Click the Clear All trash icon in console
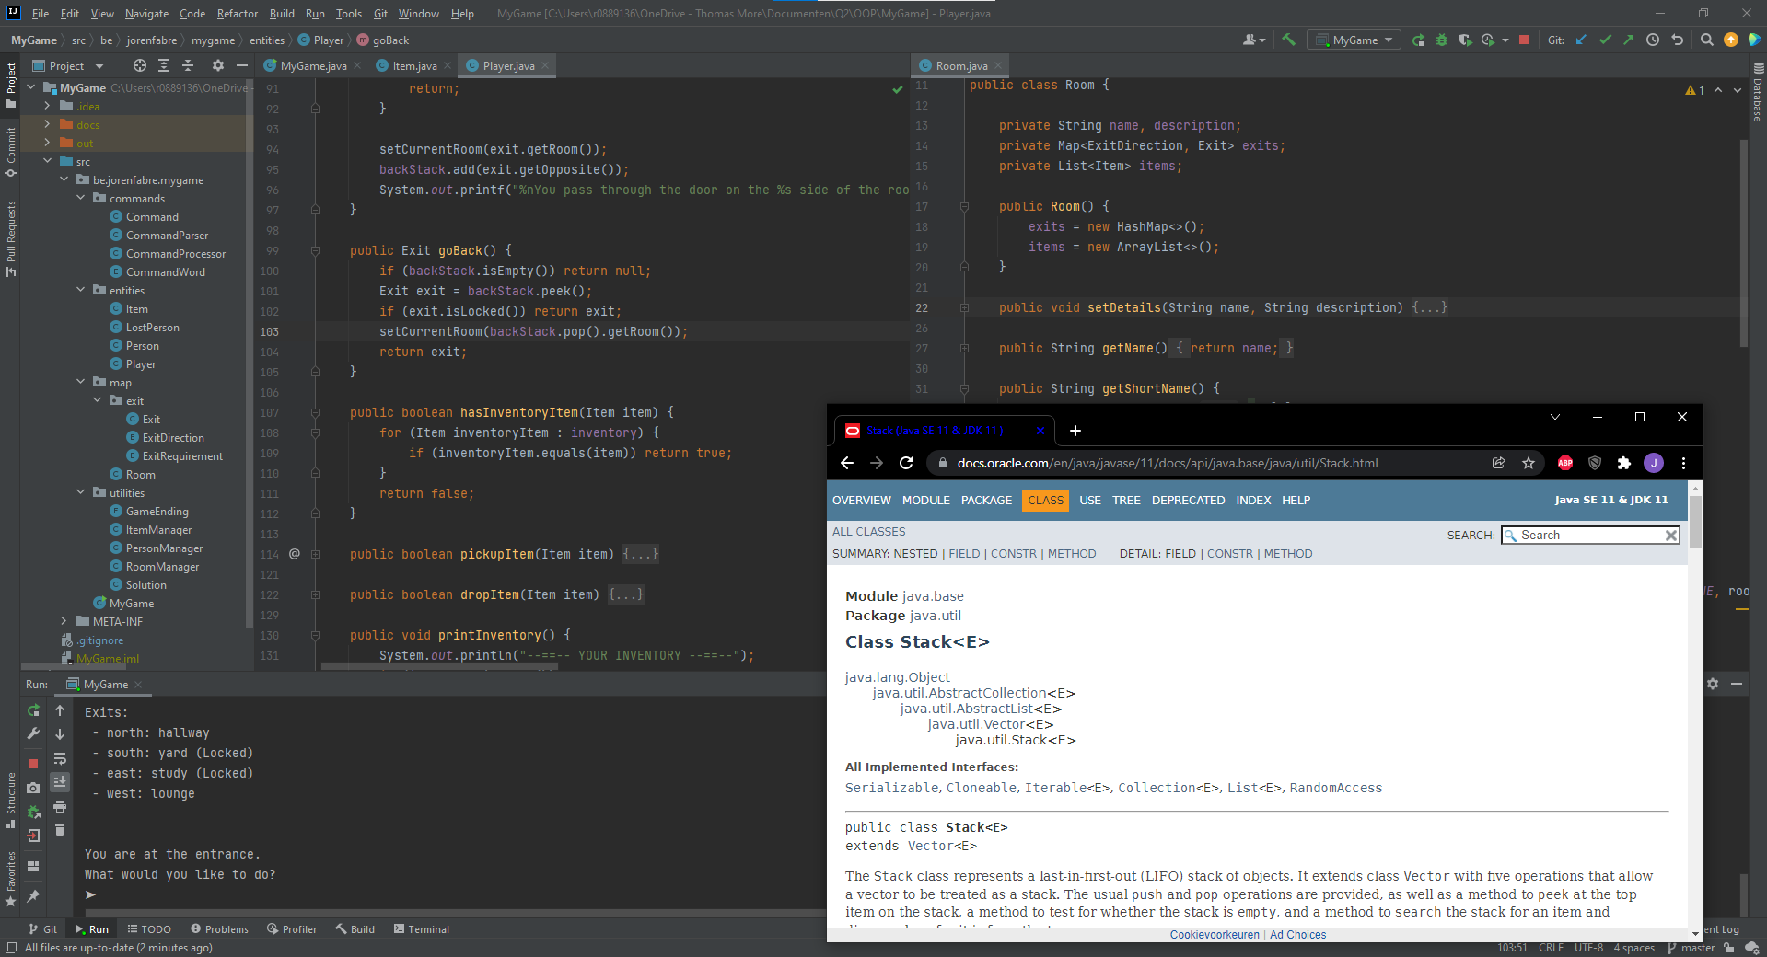Viewport: 1767px width, 957px height. (60, 830)
